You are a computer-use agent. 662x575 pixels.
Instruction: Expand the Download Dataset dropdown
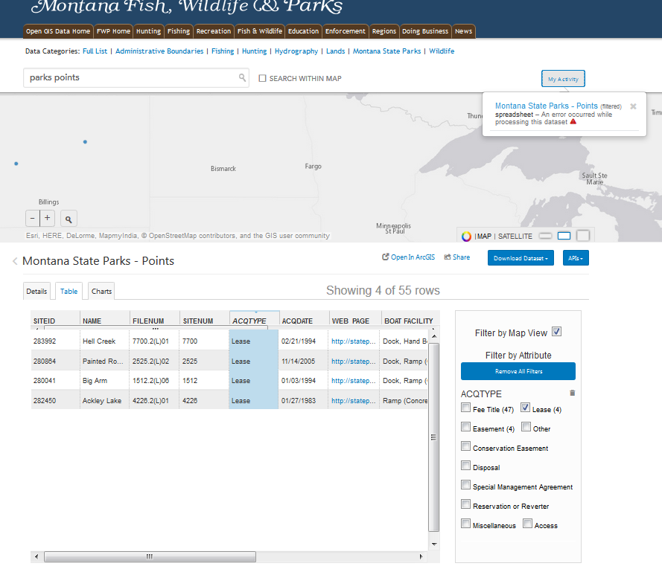click(x=521, y=258)
